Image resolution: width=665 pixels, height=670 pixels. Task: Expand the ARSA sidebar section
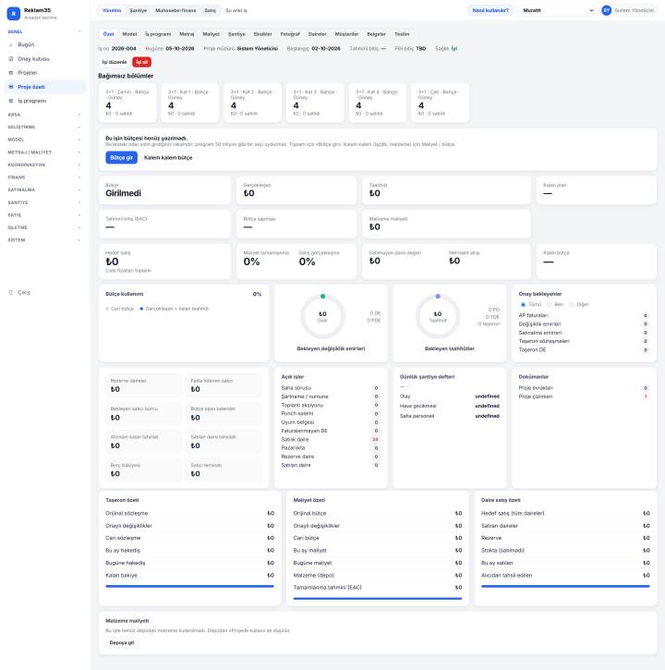tap(44, 115)
